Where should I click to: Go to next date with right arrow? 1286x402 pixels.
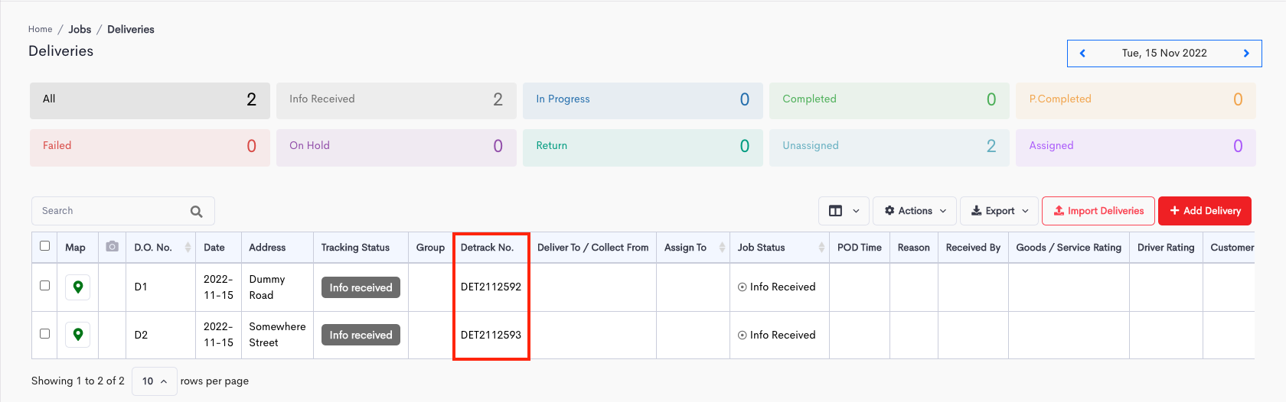(1246, 53)
